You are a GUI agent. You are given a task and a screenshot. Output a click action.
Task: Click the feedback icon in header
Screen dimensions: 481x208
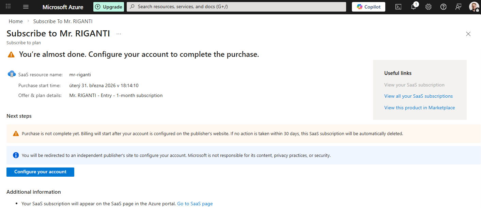(458, 7)
